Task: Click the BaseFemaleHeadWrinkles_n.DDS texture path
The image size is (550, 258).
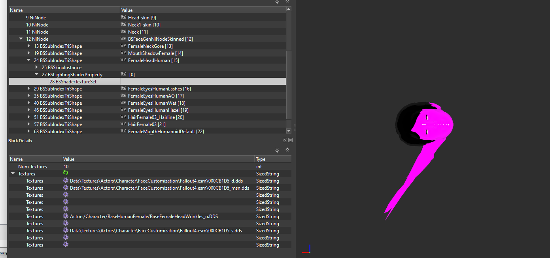Action: 144,216
